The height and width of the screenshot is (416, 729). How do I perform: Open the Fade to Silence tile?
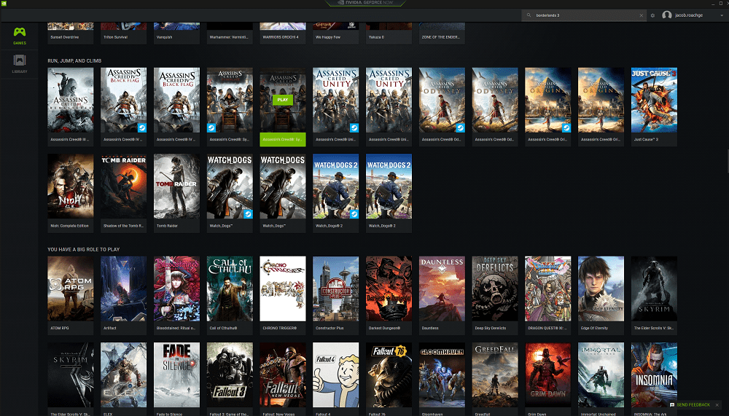[x=176, y=380]
